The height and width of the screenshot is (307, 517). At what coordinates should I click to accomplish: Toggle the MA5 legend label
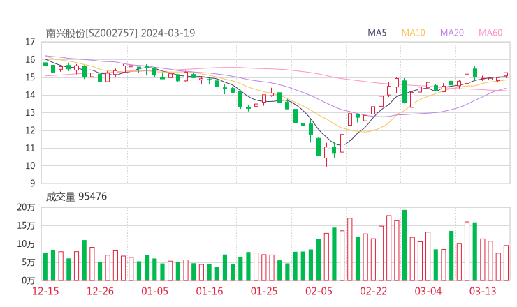click(x=377, y=33)
